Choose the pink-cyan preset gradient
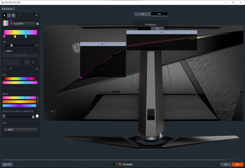Viewport: 245px width, 168px height. [x=19, y=98]
